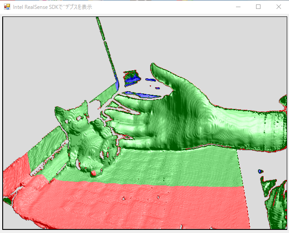
Task: Click the application icon in the title bar
Action: coord(7,7)
